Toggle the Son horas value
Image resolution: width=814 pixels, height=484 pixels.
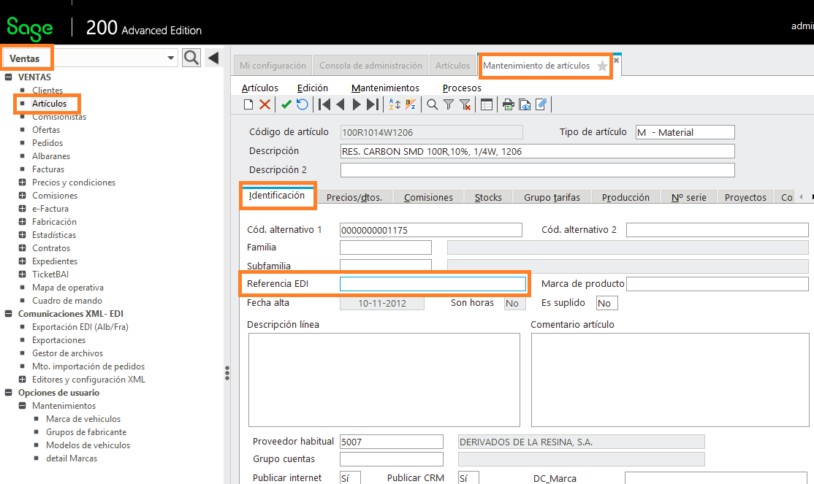click(x=515, y=304)
